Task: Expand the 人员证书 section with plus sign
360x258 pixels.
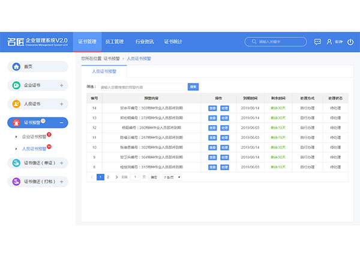Action: (x=61, y=104)
